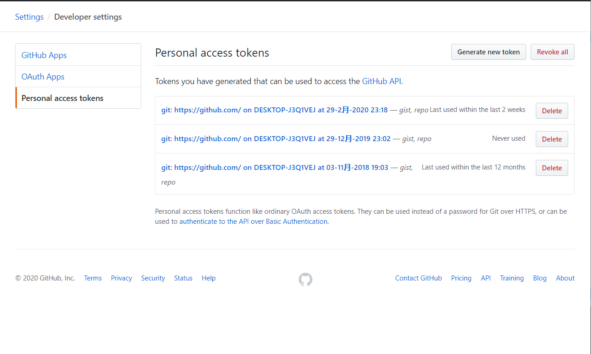Screen dimensions: 591x354
Task: Open the Status footer link
Action: click(183, 278)
